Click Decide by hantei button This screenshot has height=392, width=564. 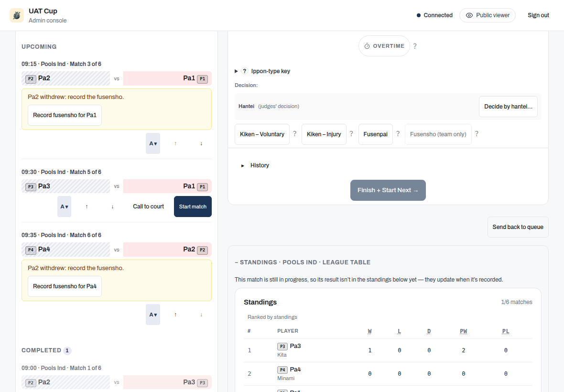coord(508,107)
